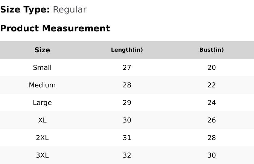Click the Bust(in) column header
Image resolution: width=254 pixels, height=164 pixels.
click(x=212, y=50)
